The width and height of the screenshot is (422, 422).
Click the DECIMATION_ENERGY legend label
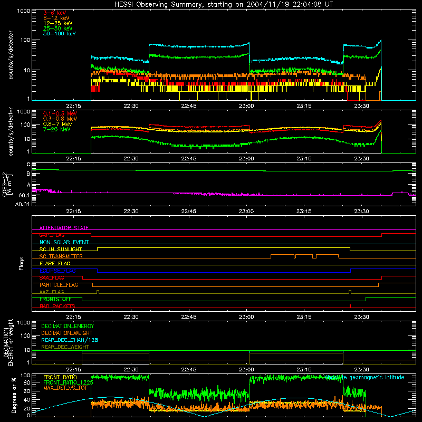68,326
